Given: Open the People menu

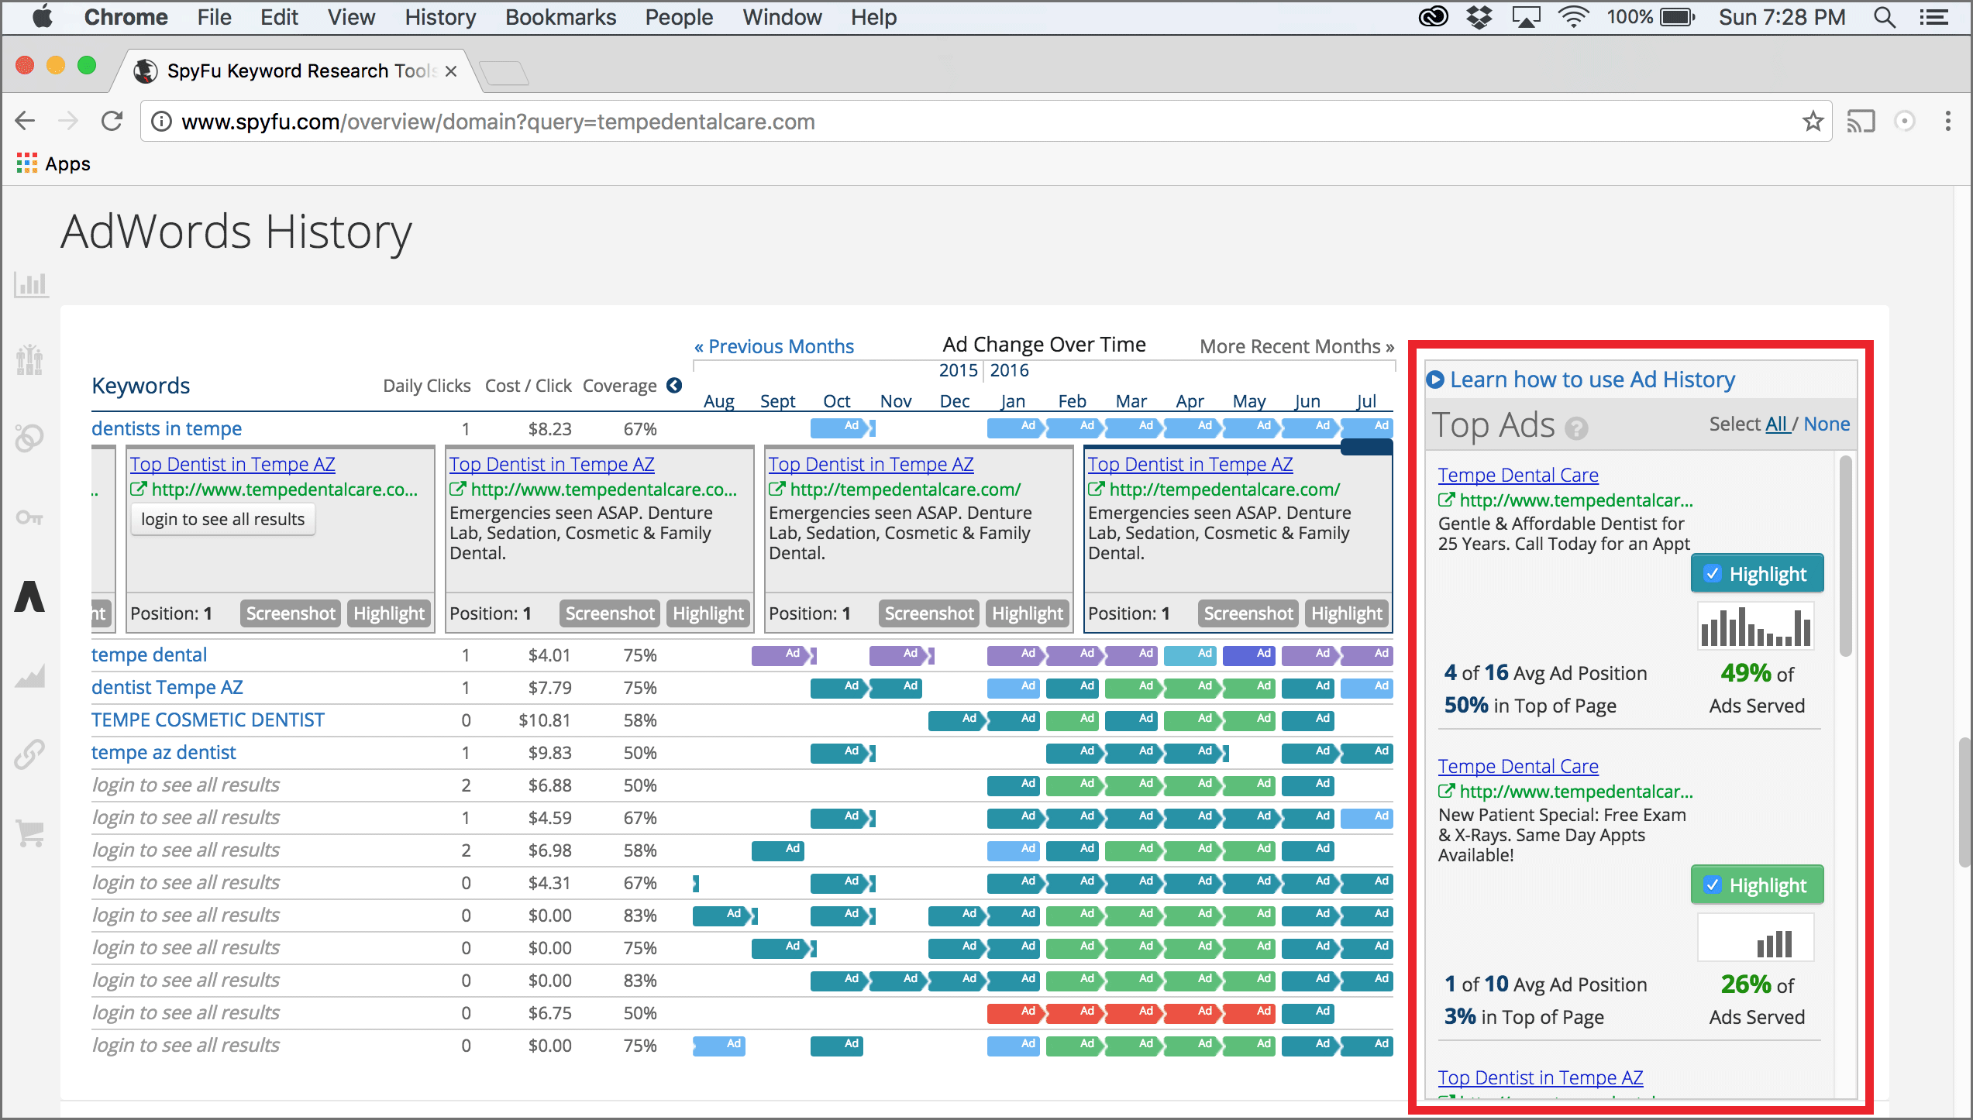Looking at the screenshot, I should [x=679, y=17].
